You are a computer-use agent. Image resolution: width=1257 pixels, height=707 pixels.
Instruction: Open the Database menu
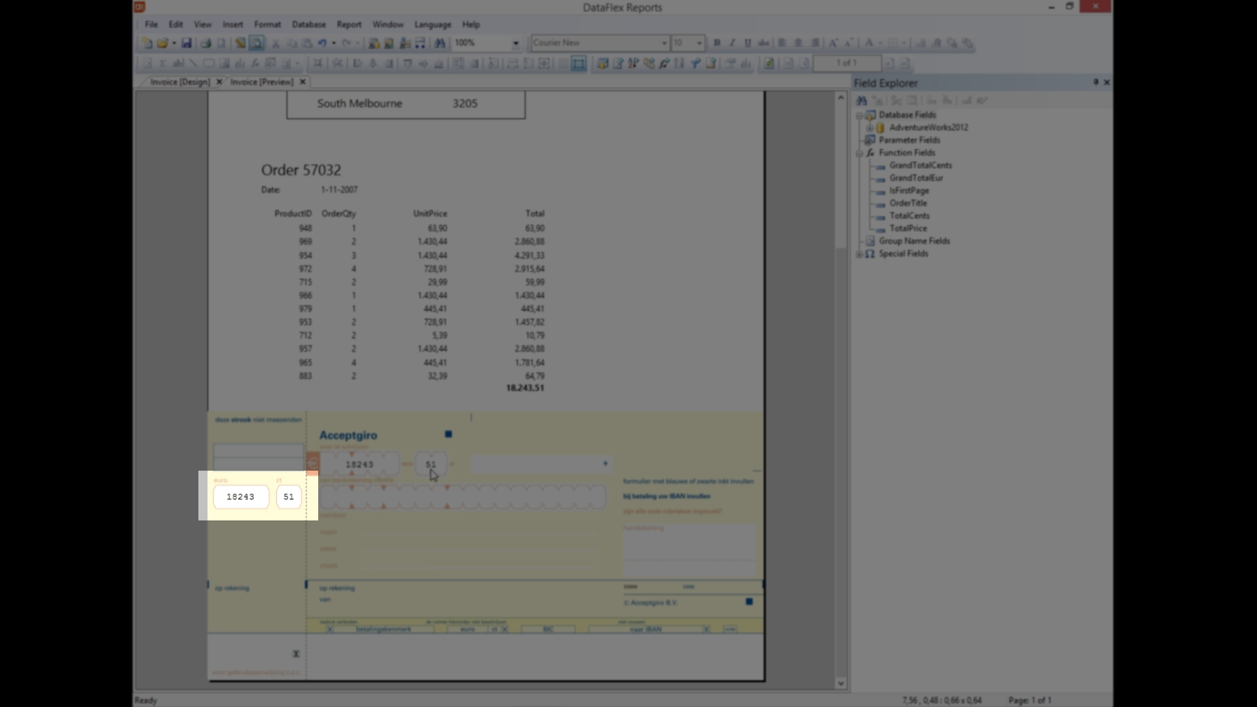[x=308, y=24]
